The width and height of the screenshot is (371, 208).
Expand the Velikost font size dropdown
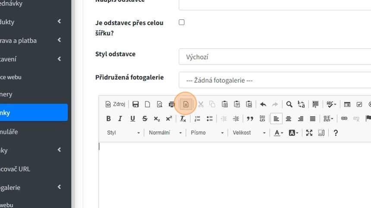[x=249, y=133]
